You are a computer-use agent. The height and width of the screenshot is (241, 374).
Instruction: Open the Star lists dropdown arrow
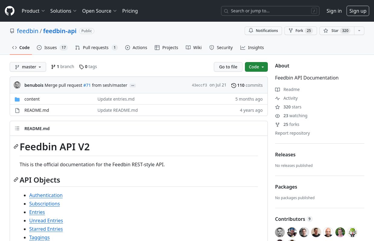359,31
